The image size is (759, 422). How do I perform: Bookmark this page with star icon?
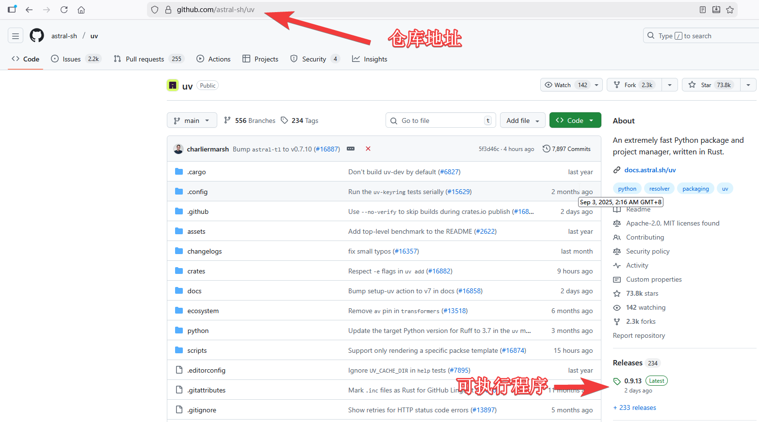(x=730, y=10)
